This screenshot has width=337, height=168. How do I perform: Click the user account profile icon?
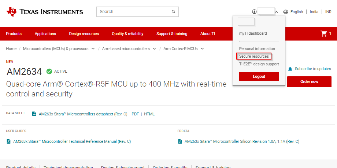point(255,12)
